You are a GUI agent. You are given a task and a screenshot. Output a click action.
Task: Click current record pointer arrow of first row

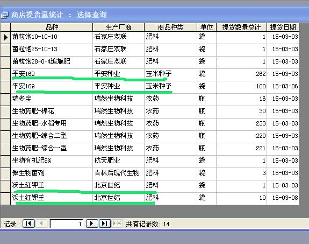click(5, 37)
